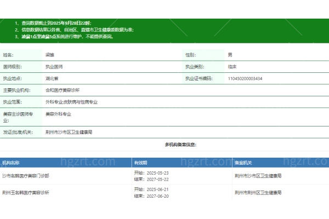Click the '执业范围:' label
Image resolution: width=329 pixels, height=219 pixels.
click(13, 102)
